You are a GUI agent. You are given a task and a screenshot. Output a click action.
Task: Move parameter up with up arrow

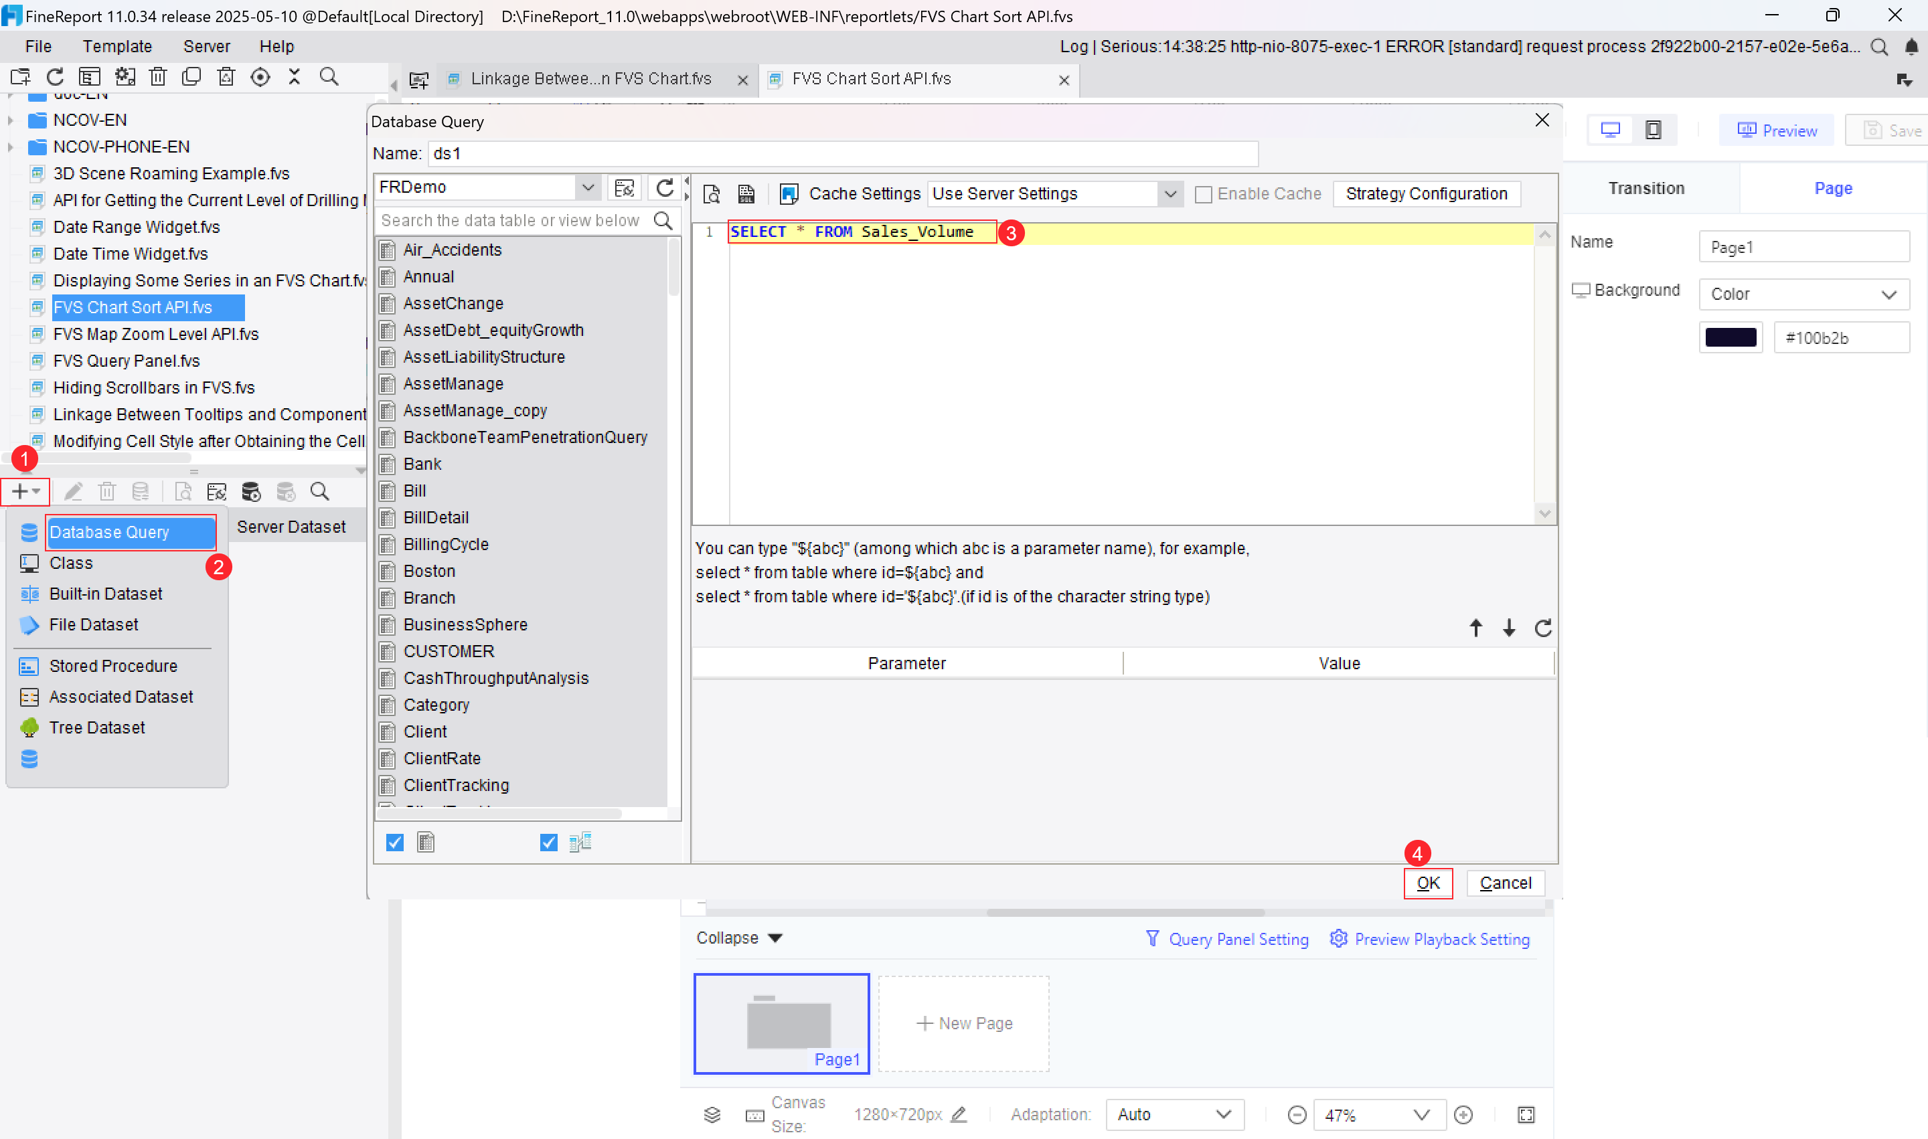click(1475, 628)
